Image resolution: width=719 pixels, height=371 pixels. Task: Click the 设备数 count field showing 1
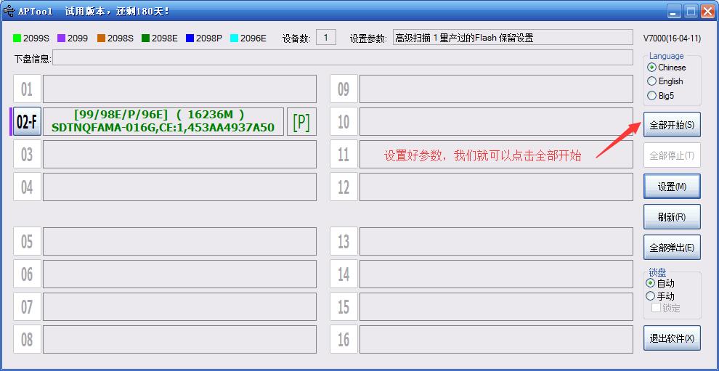326,38
